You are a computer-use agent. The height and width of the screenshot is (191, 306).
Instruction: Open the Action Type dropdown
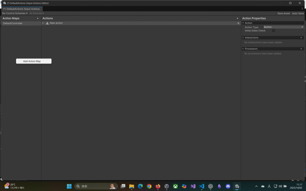(283, 27)
